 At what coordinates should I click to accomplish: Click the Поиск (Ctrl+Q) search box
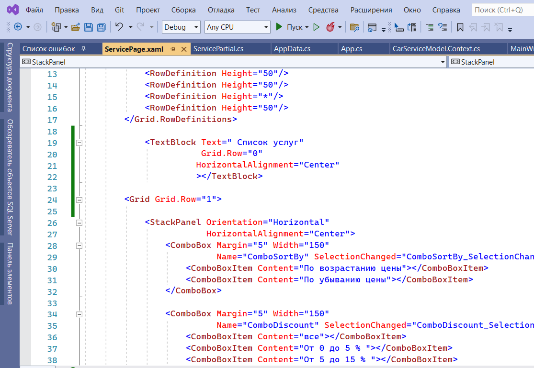coord(503,10)
